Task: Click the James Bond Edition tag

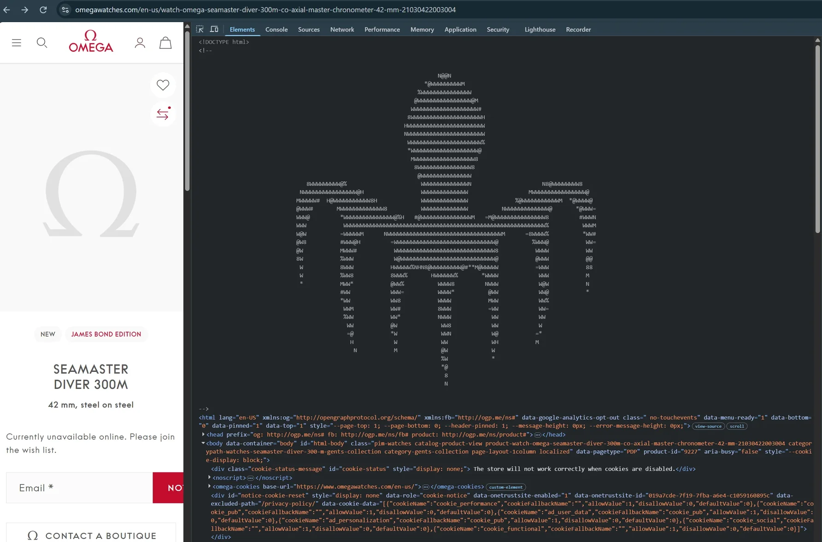Action: coord(106,334)
